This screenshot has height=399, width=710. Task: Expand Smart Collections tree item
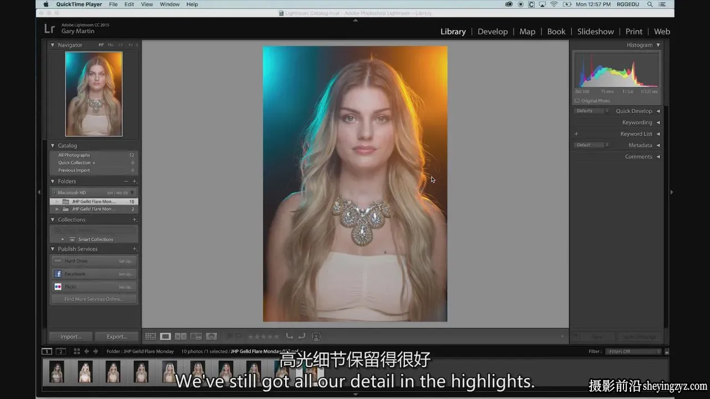(63, 239)
